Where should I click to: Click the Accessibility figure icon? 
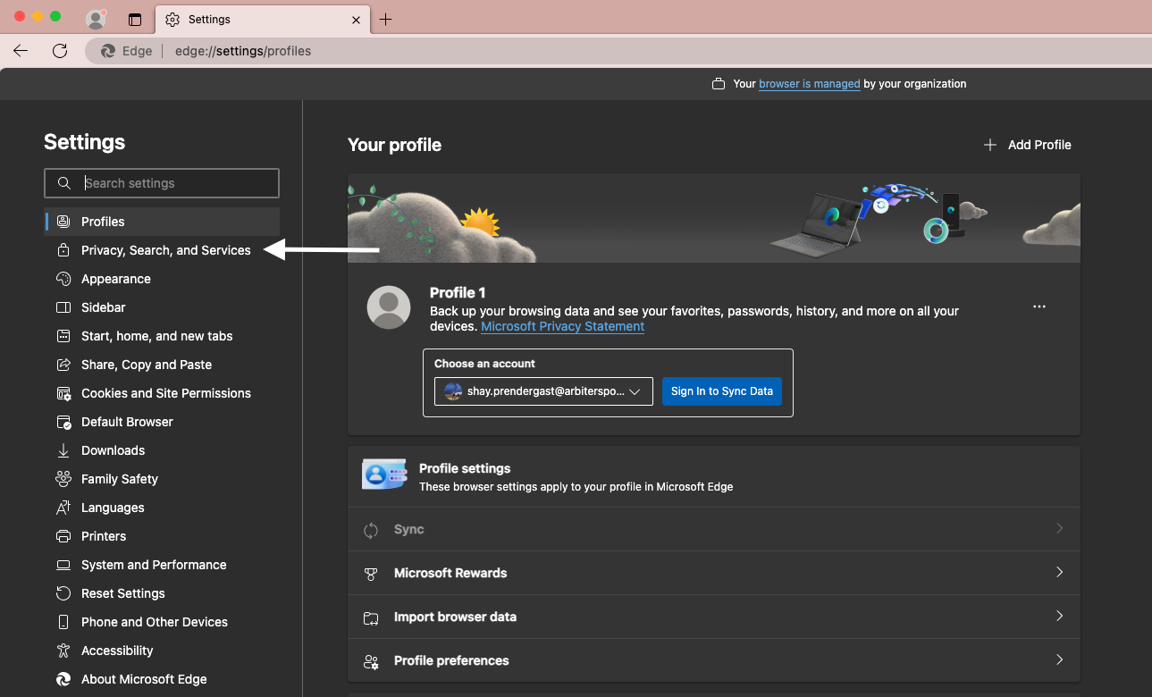click(x=63, y=651)
